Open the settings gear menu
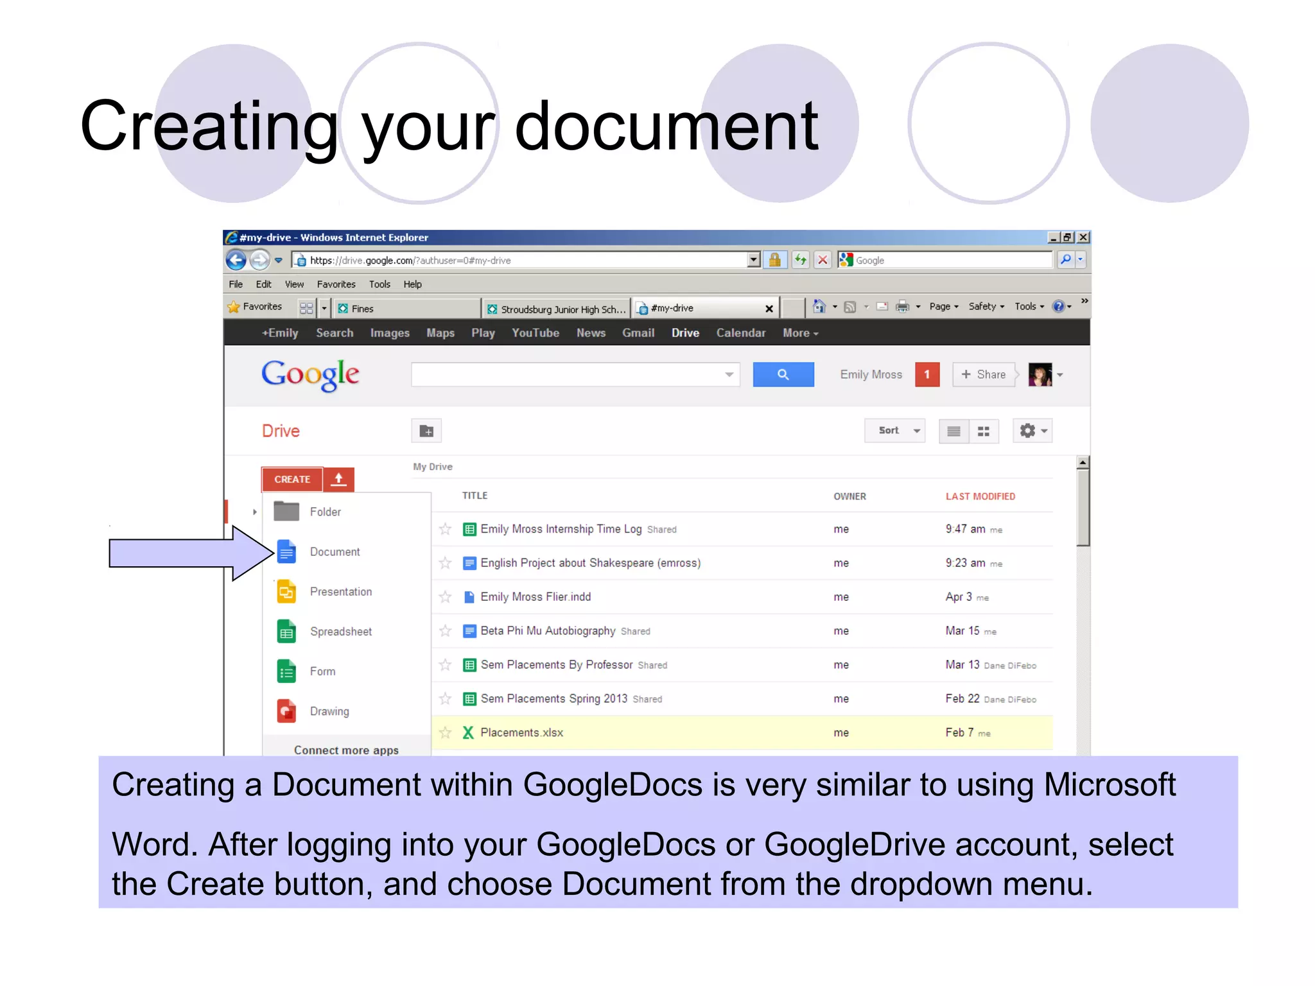Image resolution: width=1315 pixels, height=986 pixels. pos(1032,431)
